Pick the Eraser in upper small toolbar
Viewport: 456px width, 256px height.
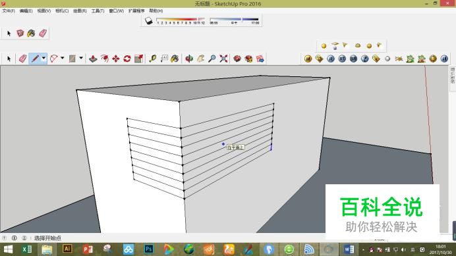pos(43,34)
